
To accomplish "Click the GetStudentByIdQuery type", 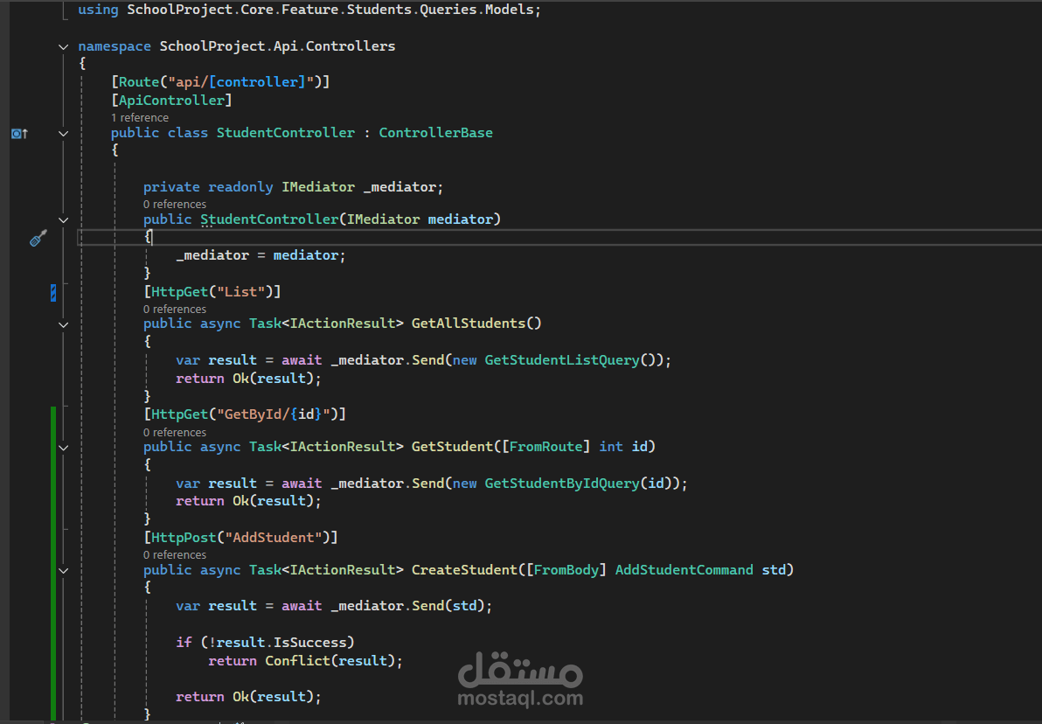I will tap(561, 483).
